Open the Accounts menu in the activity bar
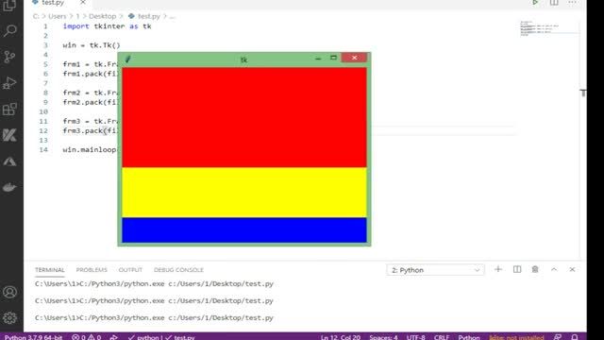Viewport: 604px width, 340px height. (9, 292)
